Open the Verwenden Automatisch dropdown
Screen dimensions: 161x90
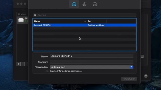tap(92, 67)
